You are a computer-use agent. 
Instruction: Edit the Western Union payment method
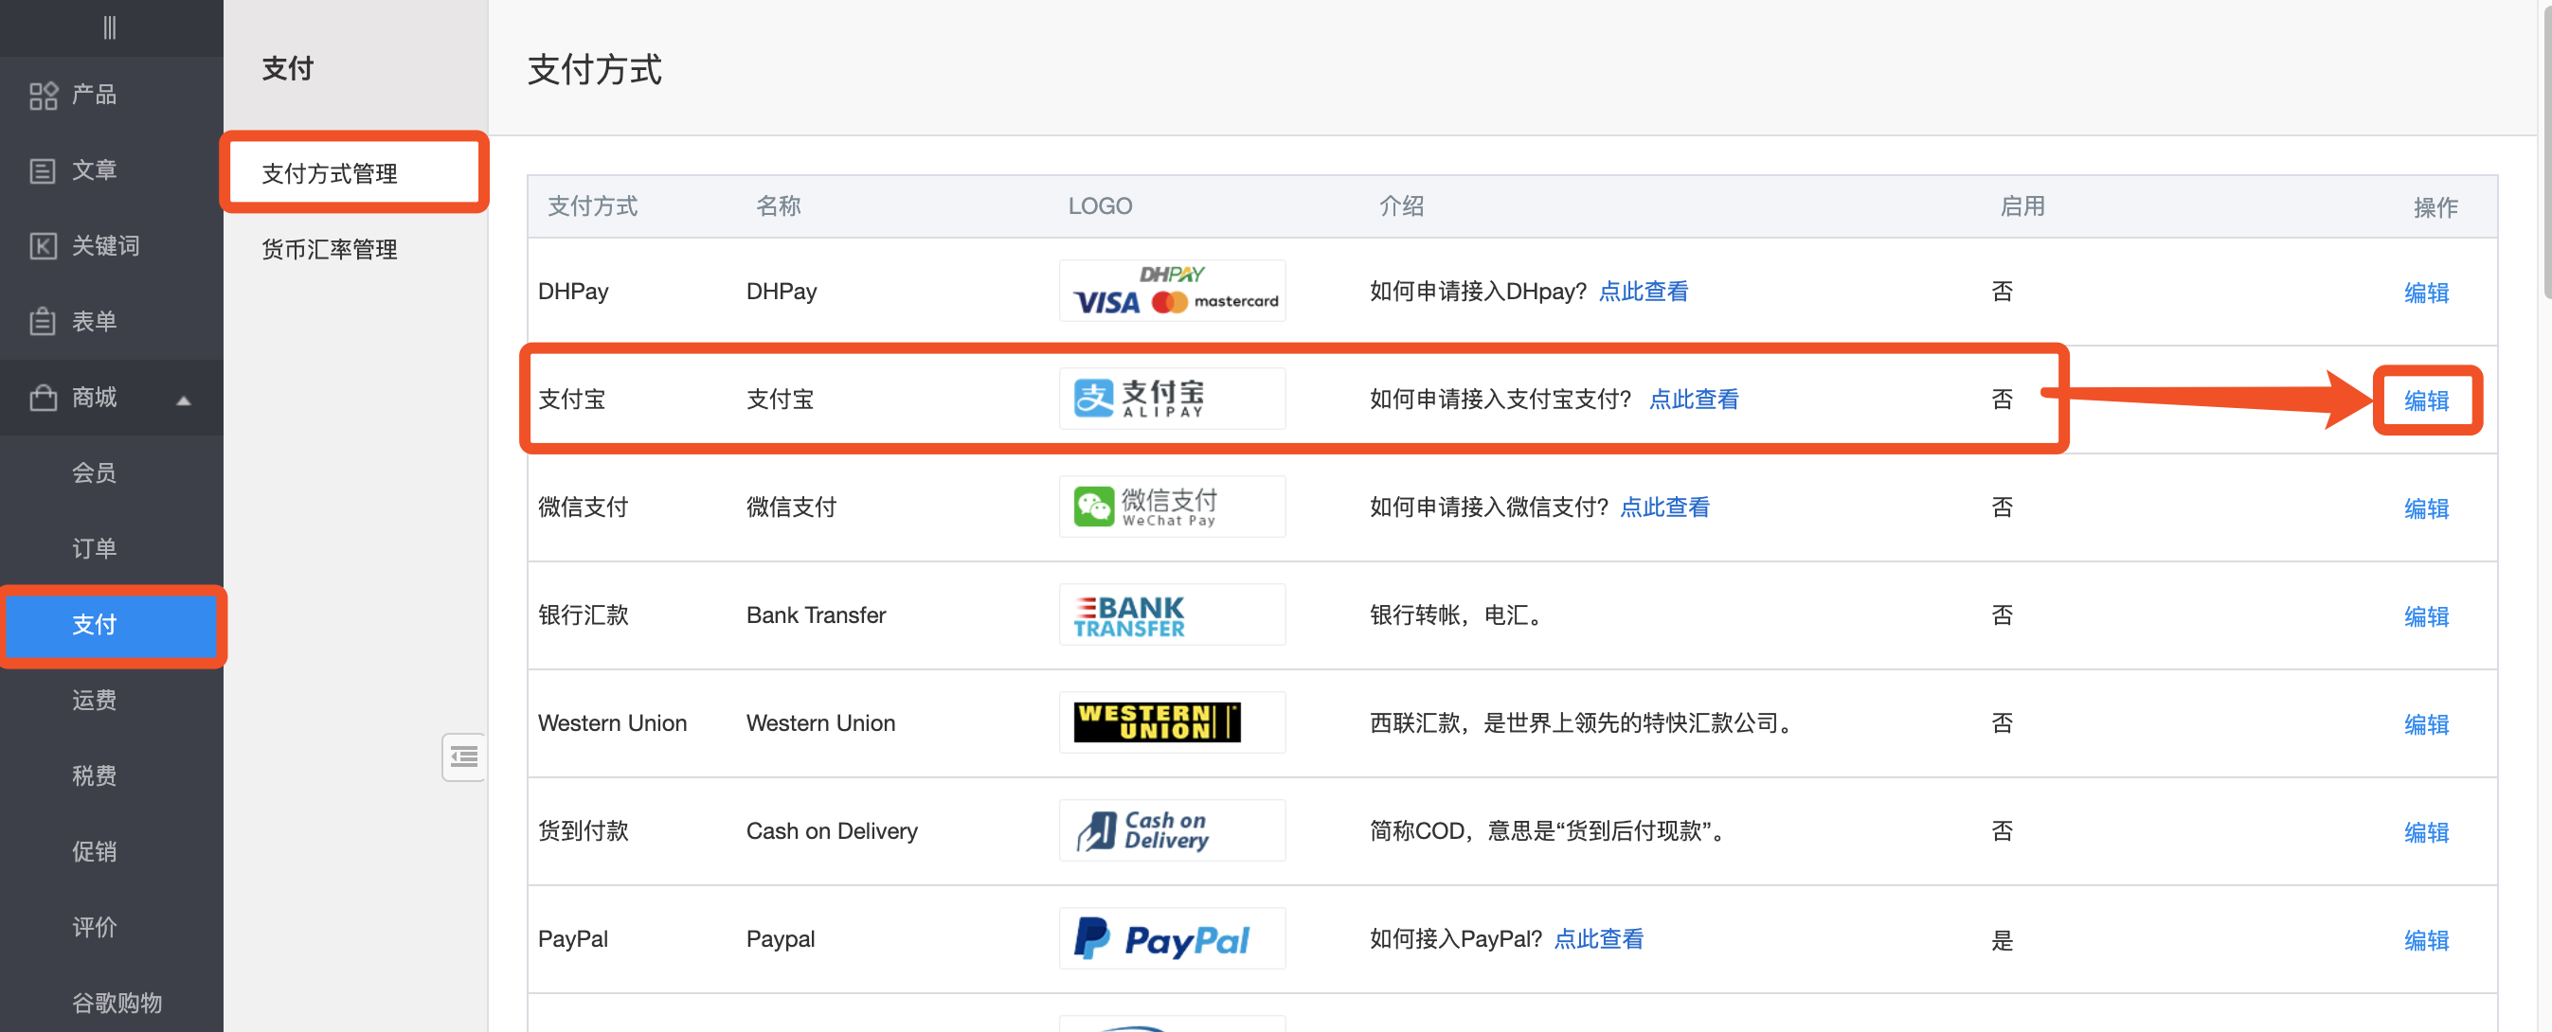pos(2425,724)
